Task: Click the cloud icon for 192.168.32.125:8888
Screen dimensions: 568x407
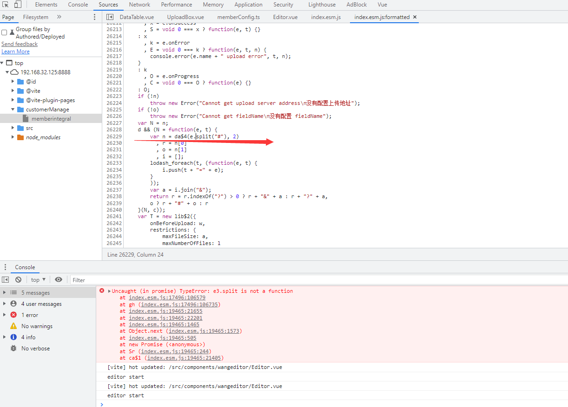Action: 14,72
